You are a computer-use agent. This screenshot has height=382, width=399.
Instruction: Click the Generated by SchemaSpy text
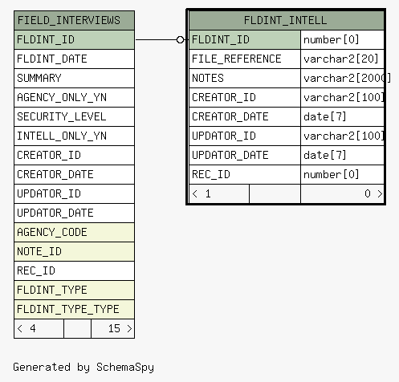[x=83, y=368]
